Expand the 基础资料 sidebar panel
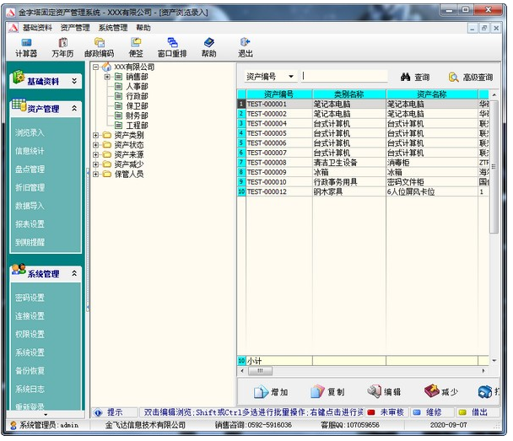The height and width of the screenshot is (441, 513). (x=74, y=81)
